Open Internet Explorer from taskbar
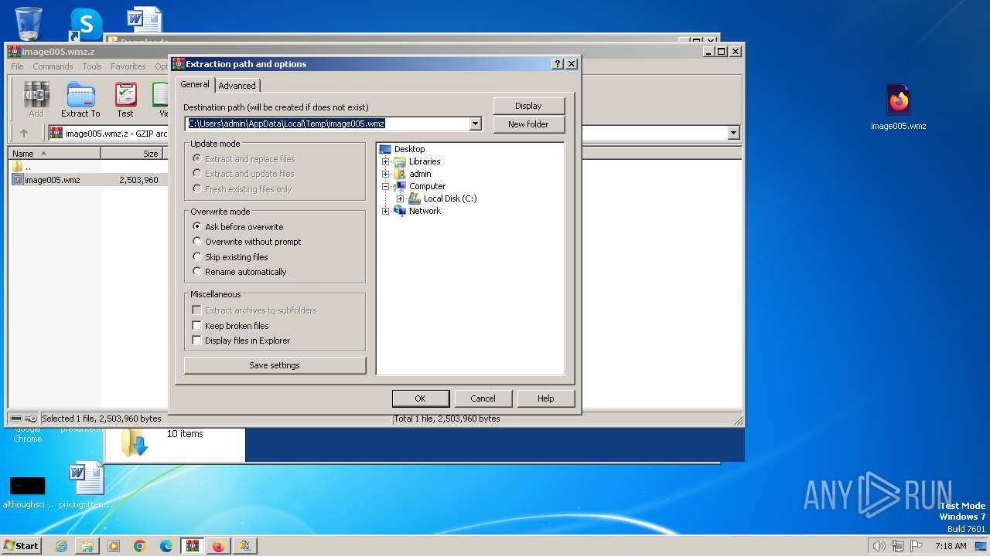Screen dimensions: 990x556 pyautogui.click(x=61, y=546)
